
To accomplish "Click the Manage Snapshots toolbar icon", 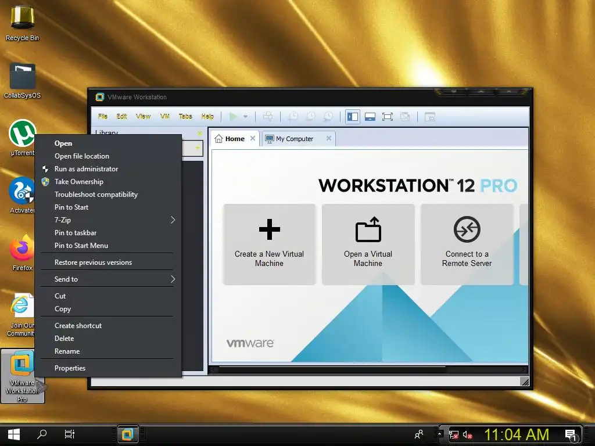I will (328, 116).
